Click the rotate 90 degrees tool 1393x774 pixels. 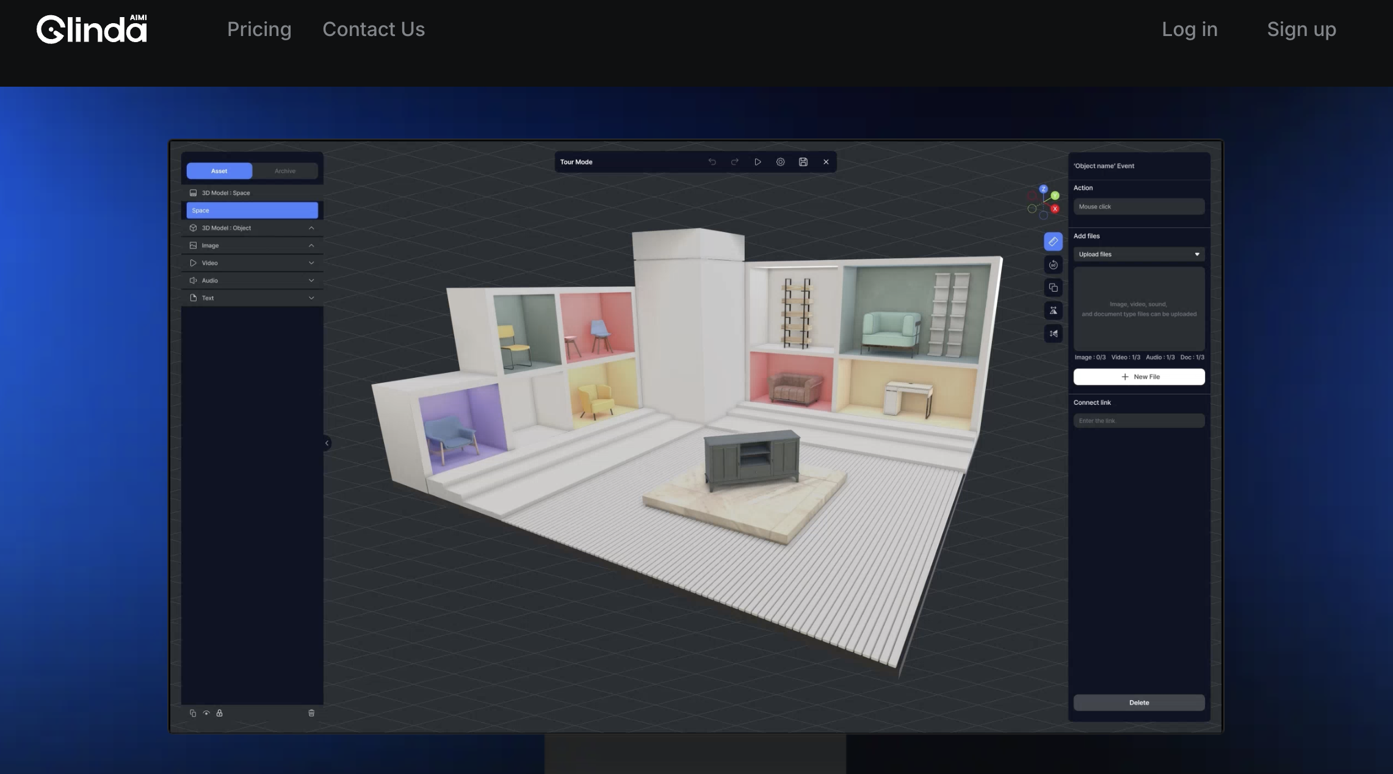pos(1053,265)
